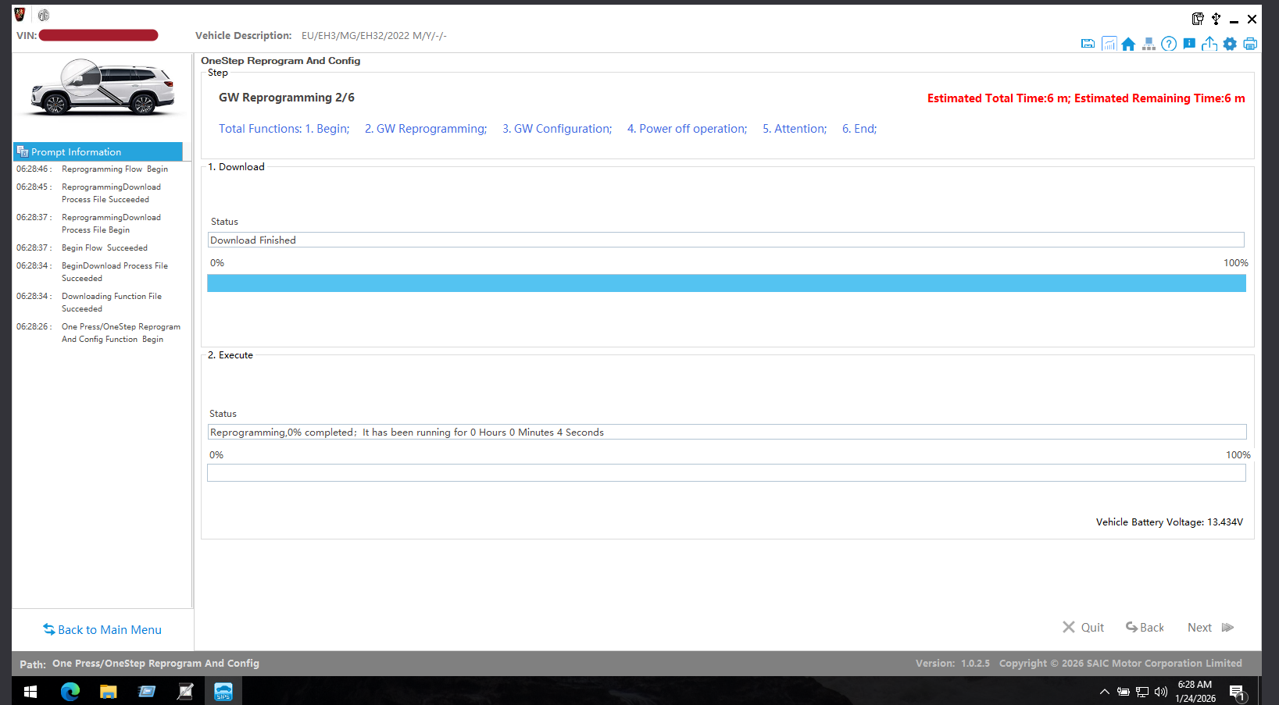The height and width of the screenshot is (705, 1279).
Task: Open help with question mark icon
Action: [1169, 44]
